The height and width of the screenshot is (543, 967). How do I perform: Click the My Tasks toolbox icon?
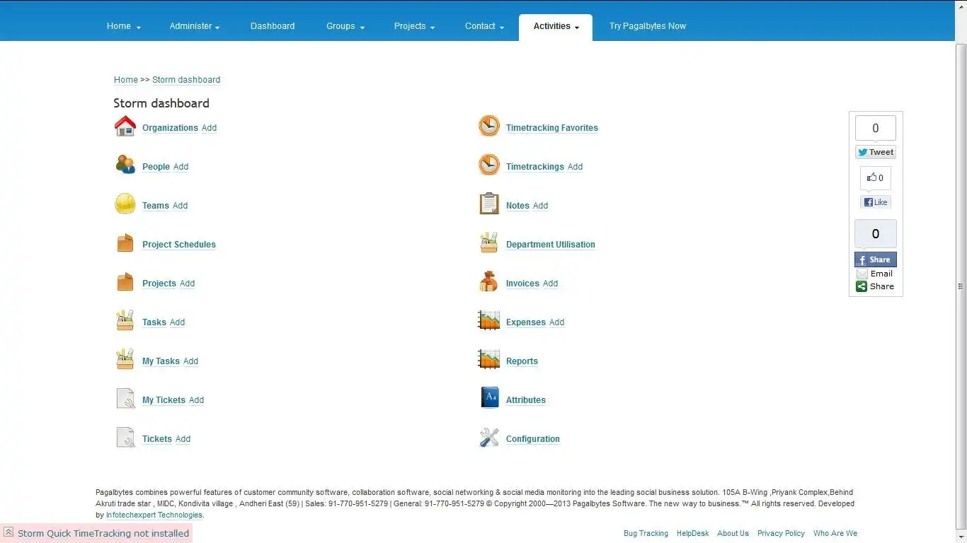point(125,359)
